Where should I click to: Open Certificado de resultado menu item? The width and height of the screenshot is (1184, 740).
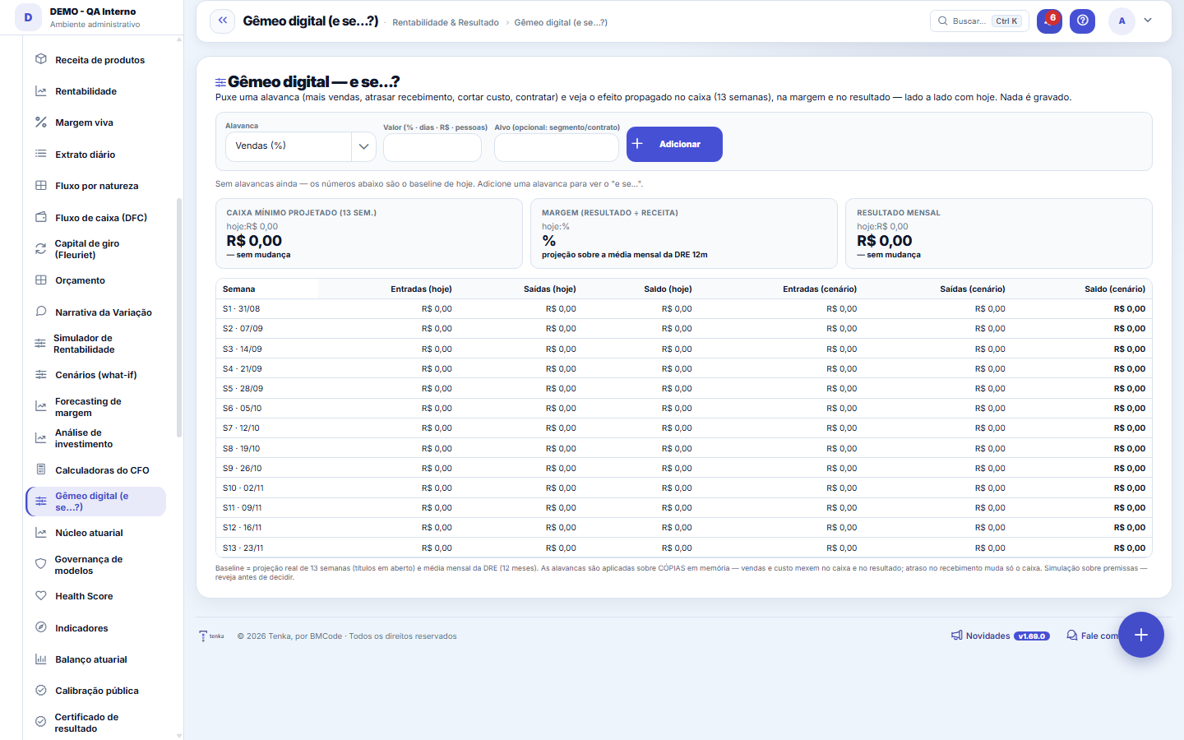[96, 723]
